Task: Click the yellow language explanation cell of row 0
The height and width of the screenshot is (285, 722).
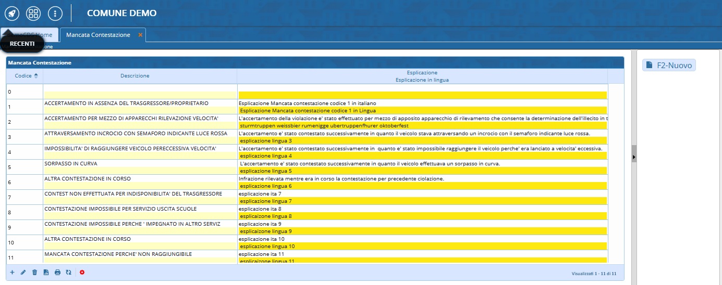Action: click(x=422, y=95)
